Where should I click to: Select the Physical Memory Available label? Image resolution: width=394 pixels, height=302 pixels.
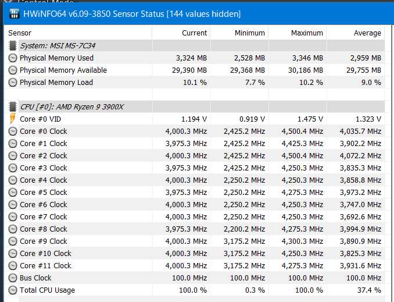[x=63, y=70]
